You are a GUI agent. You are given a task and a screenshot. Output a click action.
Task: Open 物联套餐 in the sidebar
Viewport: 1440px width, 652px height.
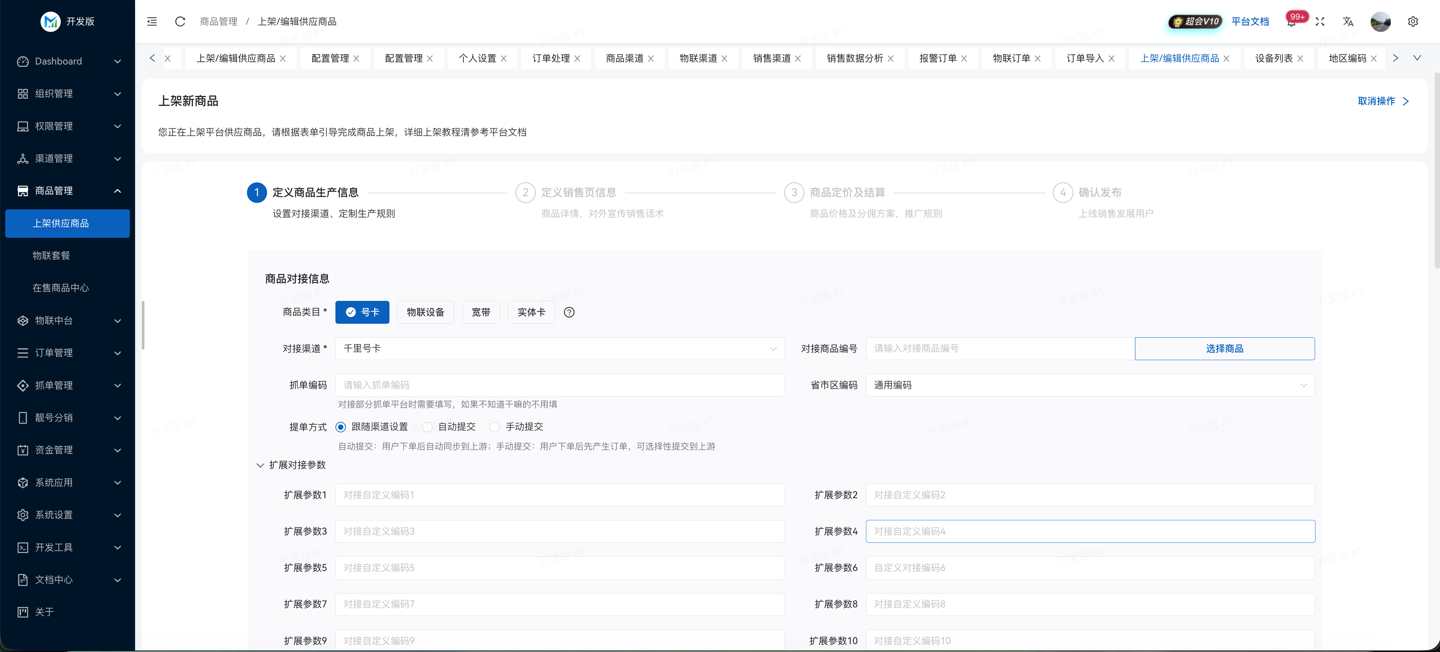[x=51, y=255]
